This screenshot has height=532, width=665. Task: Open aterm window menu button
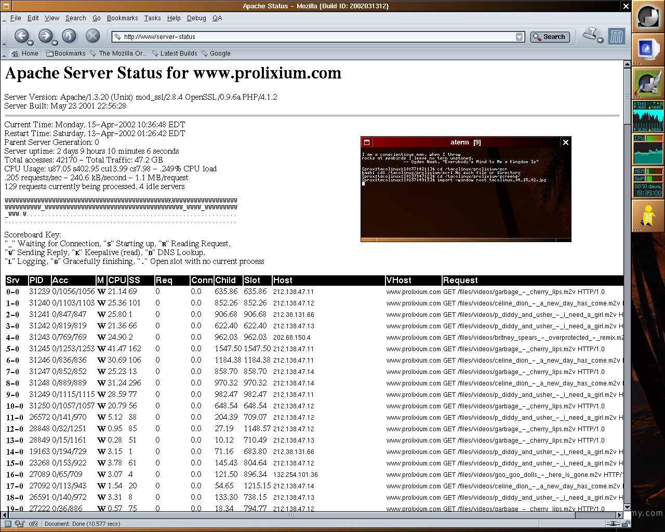point(366,142)
